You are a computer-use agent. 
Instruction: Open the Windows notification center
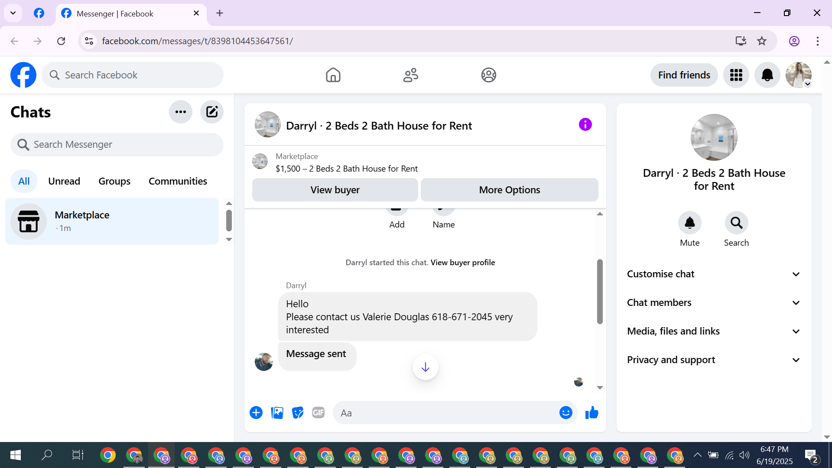[812, 455]
